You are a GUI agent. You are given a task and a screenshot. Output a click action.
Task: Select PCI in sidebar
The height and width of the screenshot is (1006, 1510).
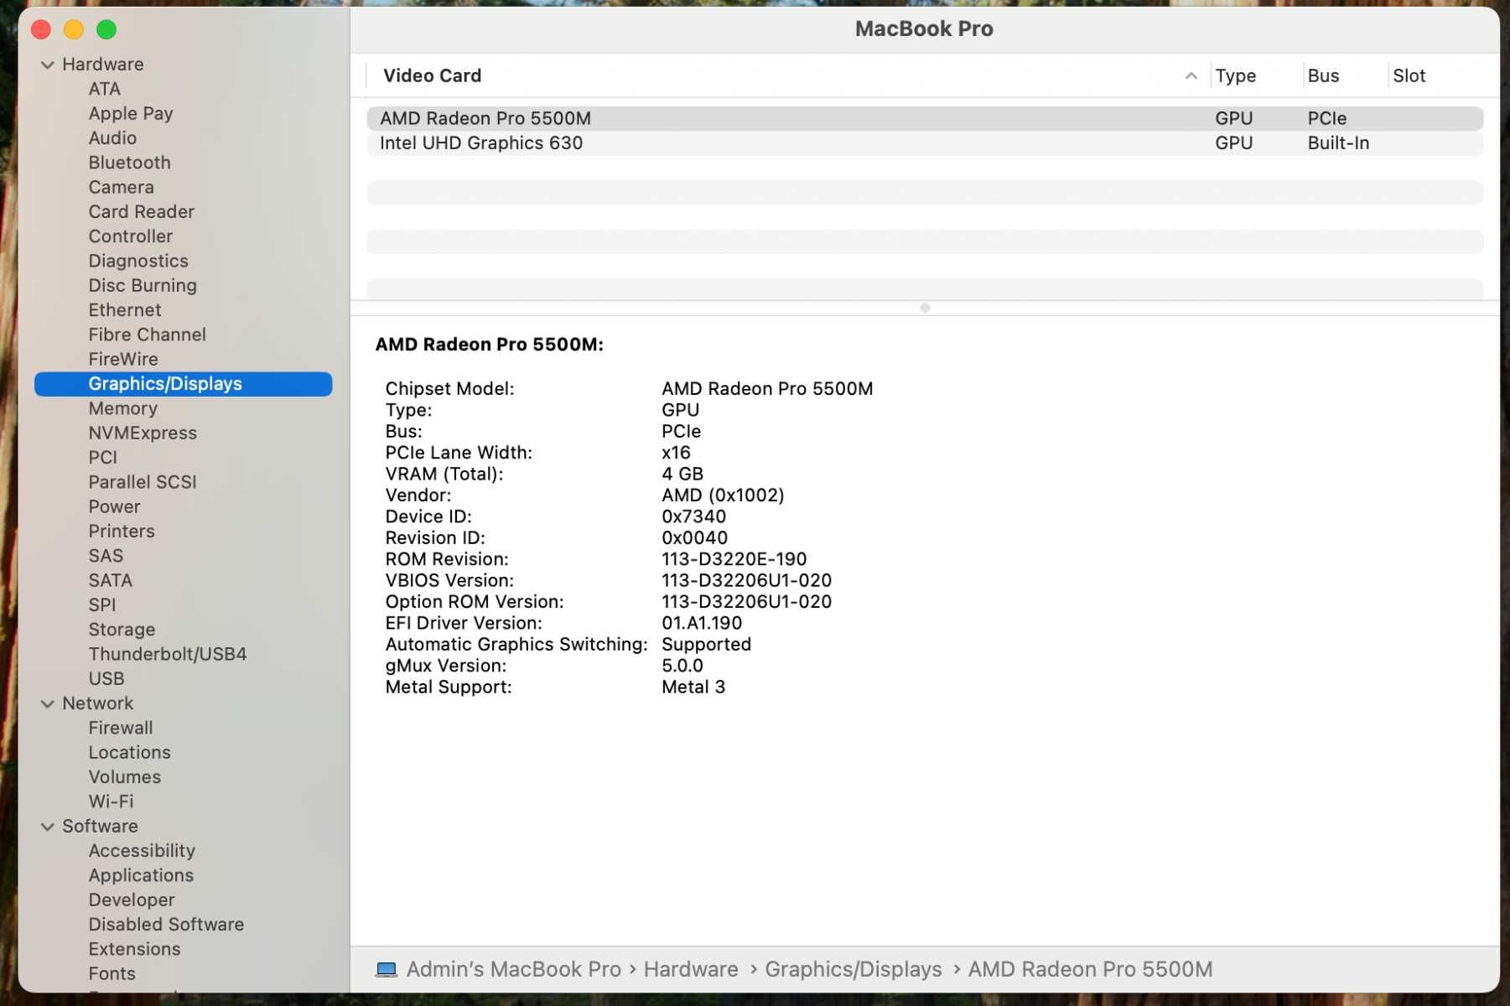102,458
